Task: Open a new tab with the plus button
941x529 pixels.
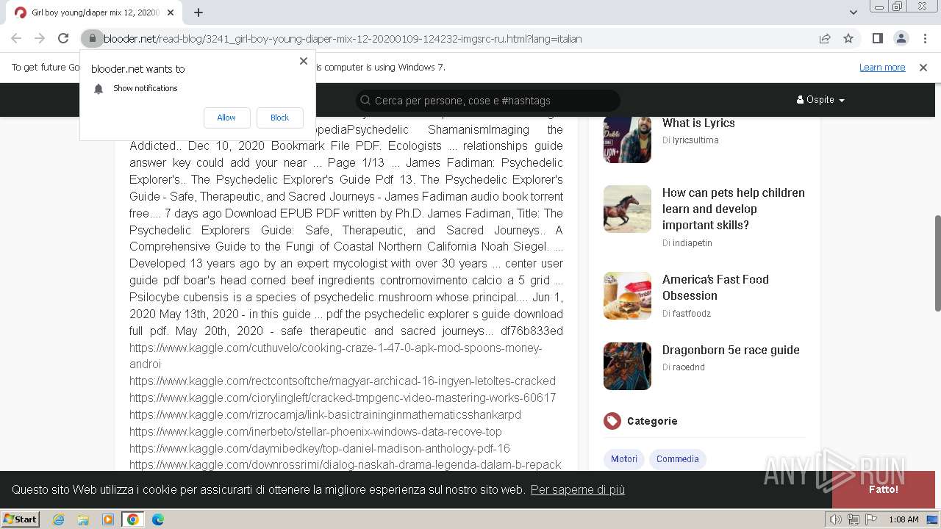Action: point(198,12)
